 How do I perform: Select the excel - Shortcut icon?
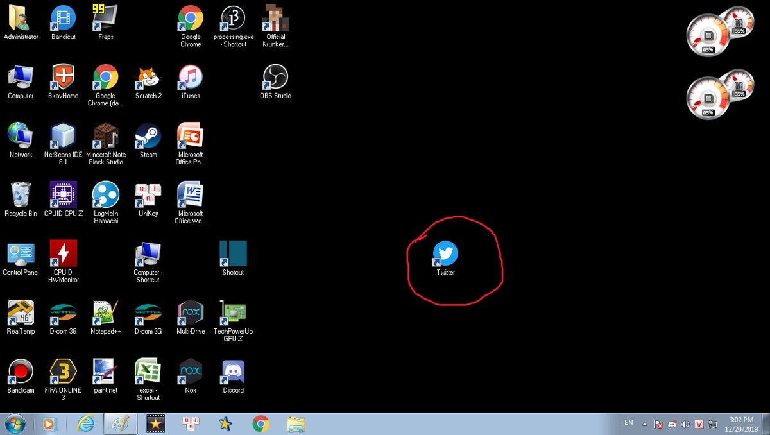point(148,380)
